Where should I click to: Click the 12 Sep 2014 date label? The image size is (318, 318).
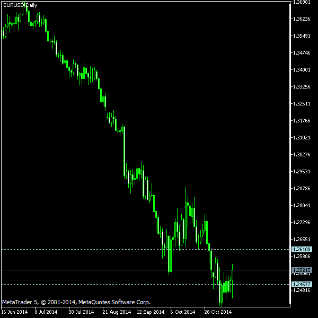point(151,312)
